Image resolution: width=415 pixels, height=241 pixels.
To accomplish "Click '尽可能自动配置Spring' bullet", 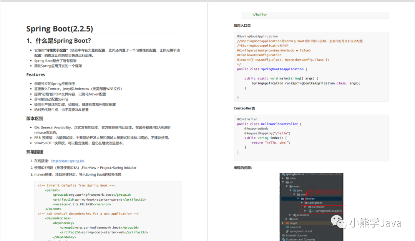I will 51,99.
